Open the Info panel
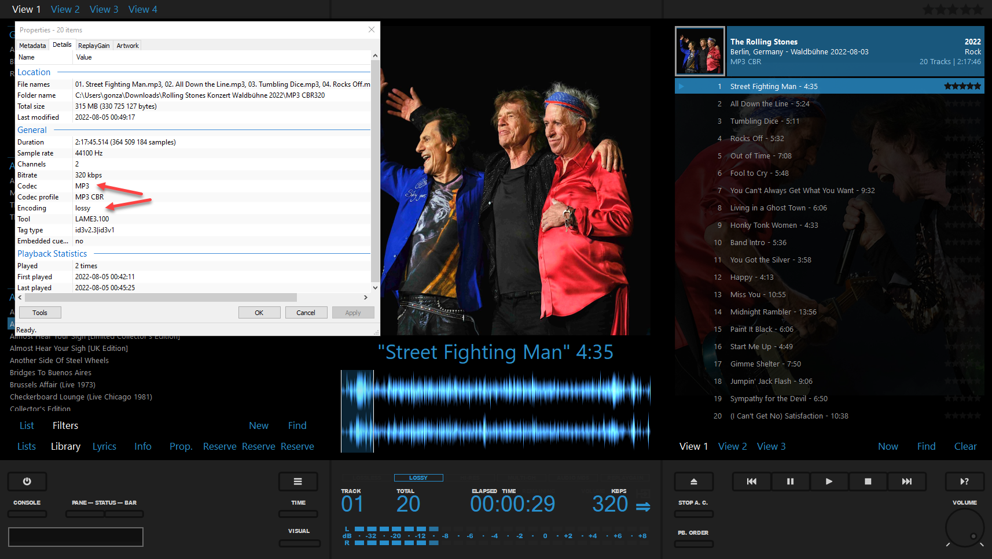This screenshot has height=559, width=992. tap(143, 446)
